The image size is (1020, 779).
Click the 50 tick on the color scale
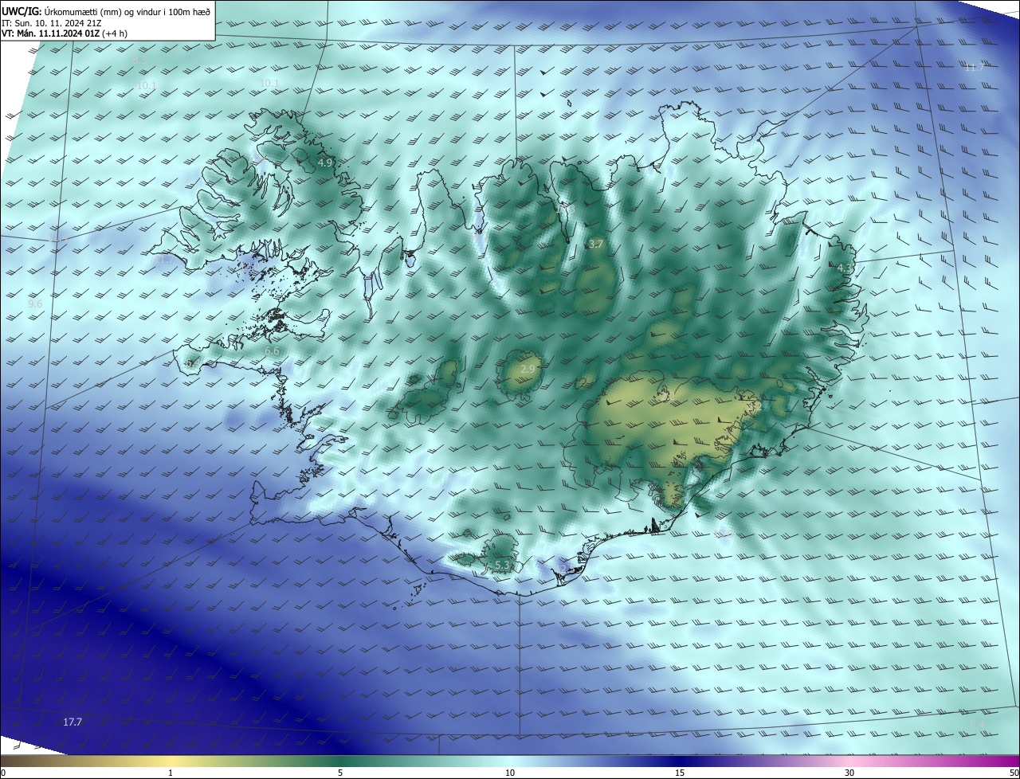1014,773
